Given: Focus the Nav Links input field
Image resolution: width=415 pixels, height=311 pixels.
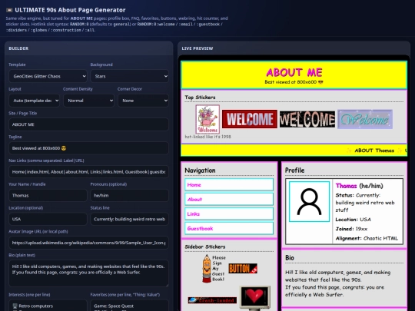Looking at the screenshot, I should tap(88, 172).
